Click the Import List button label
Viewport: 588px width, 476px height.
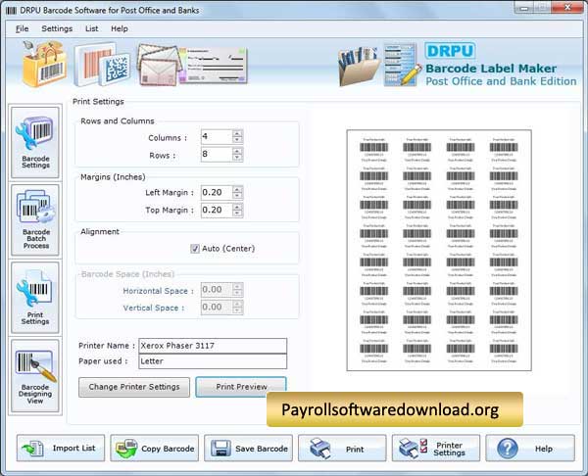pos(73,449)
